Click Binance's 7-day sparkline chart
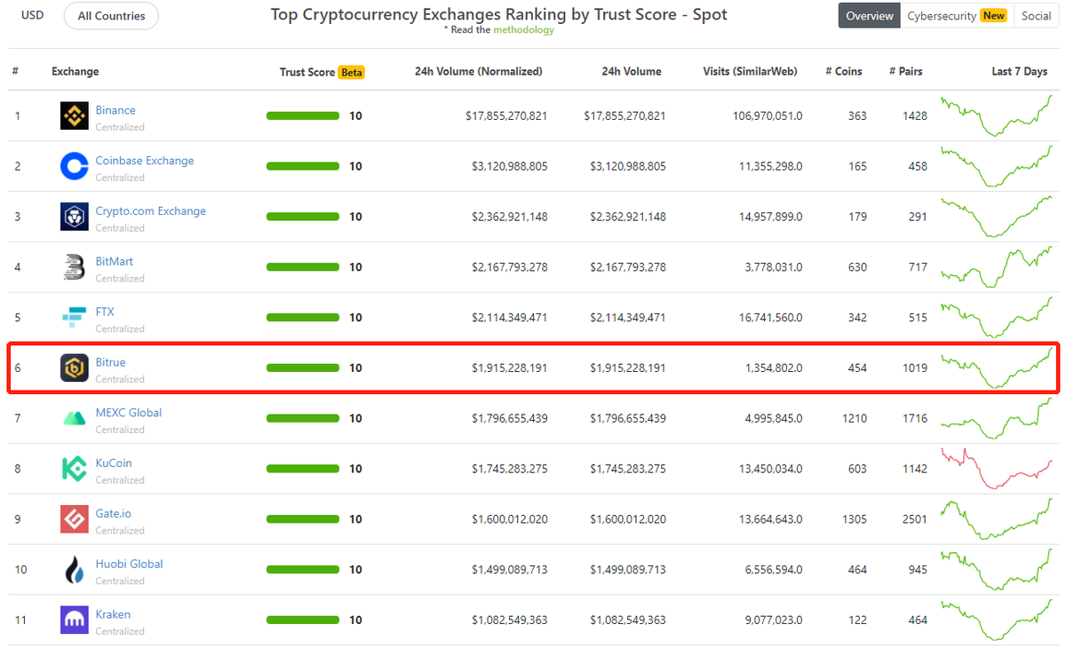 [x=997, y=115]
